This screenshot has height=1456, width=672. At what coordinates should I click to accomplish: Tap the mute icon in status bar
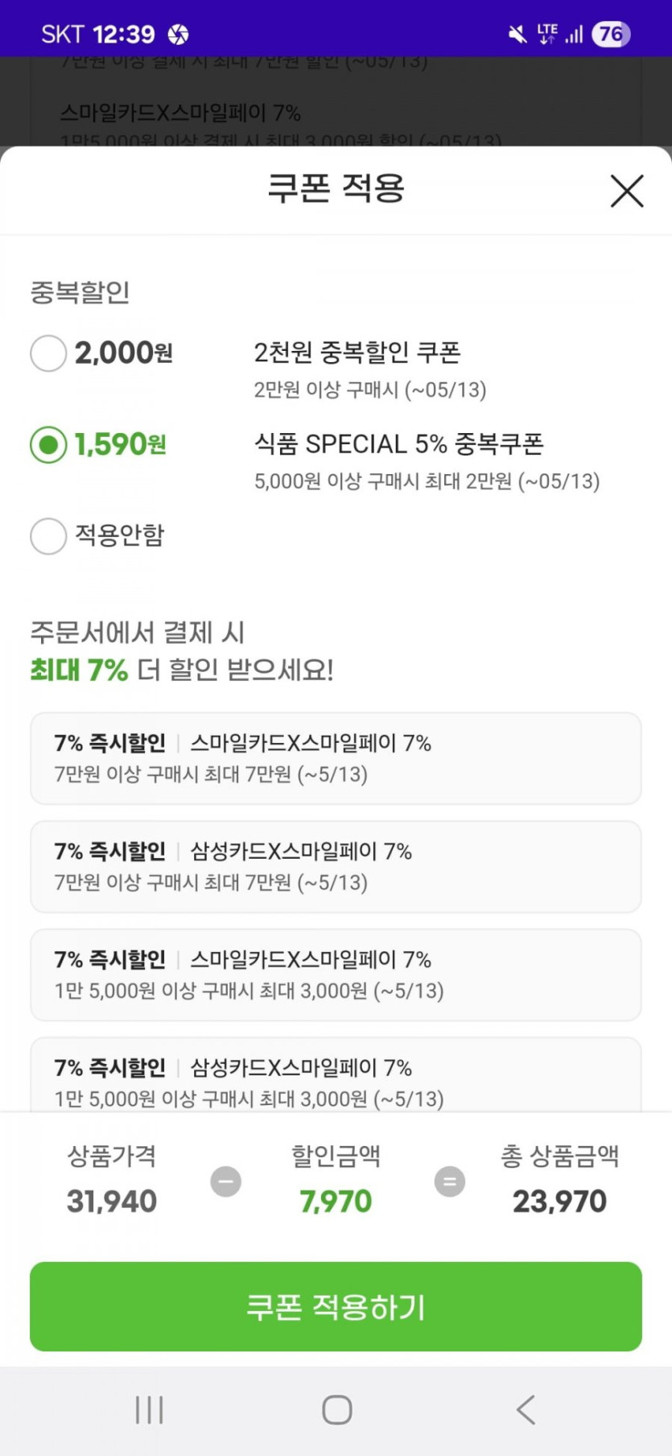pyautogui.click(x=517, y=34)
